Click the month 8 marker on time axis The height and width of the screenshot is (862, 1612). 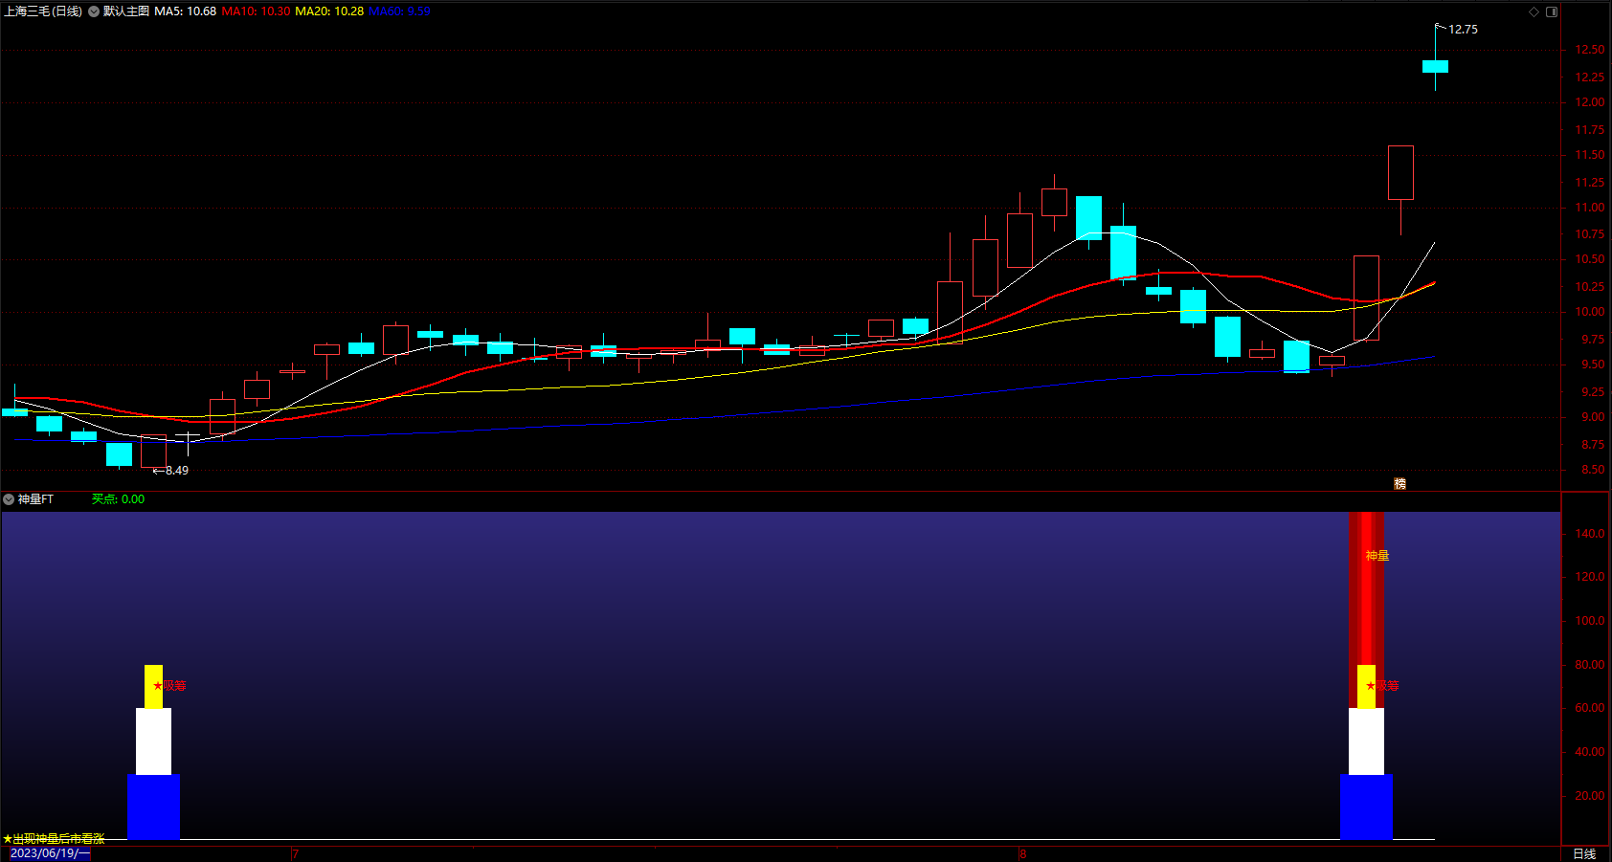(x=1022, y=854)
